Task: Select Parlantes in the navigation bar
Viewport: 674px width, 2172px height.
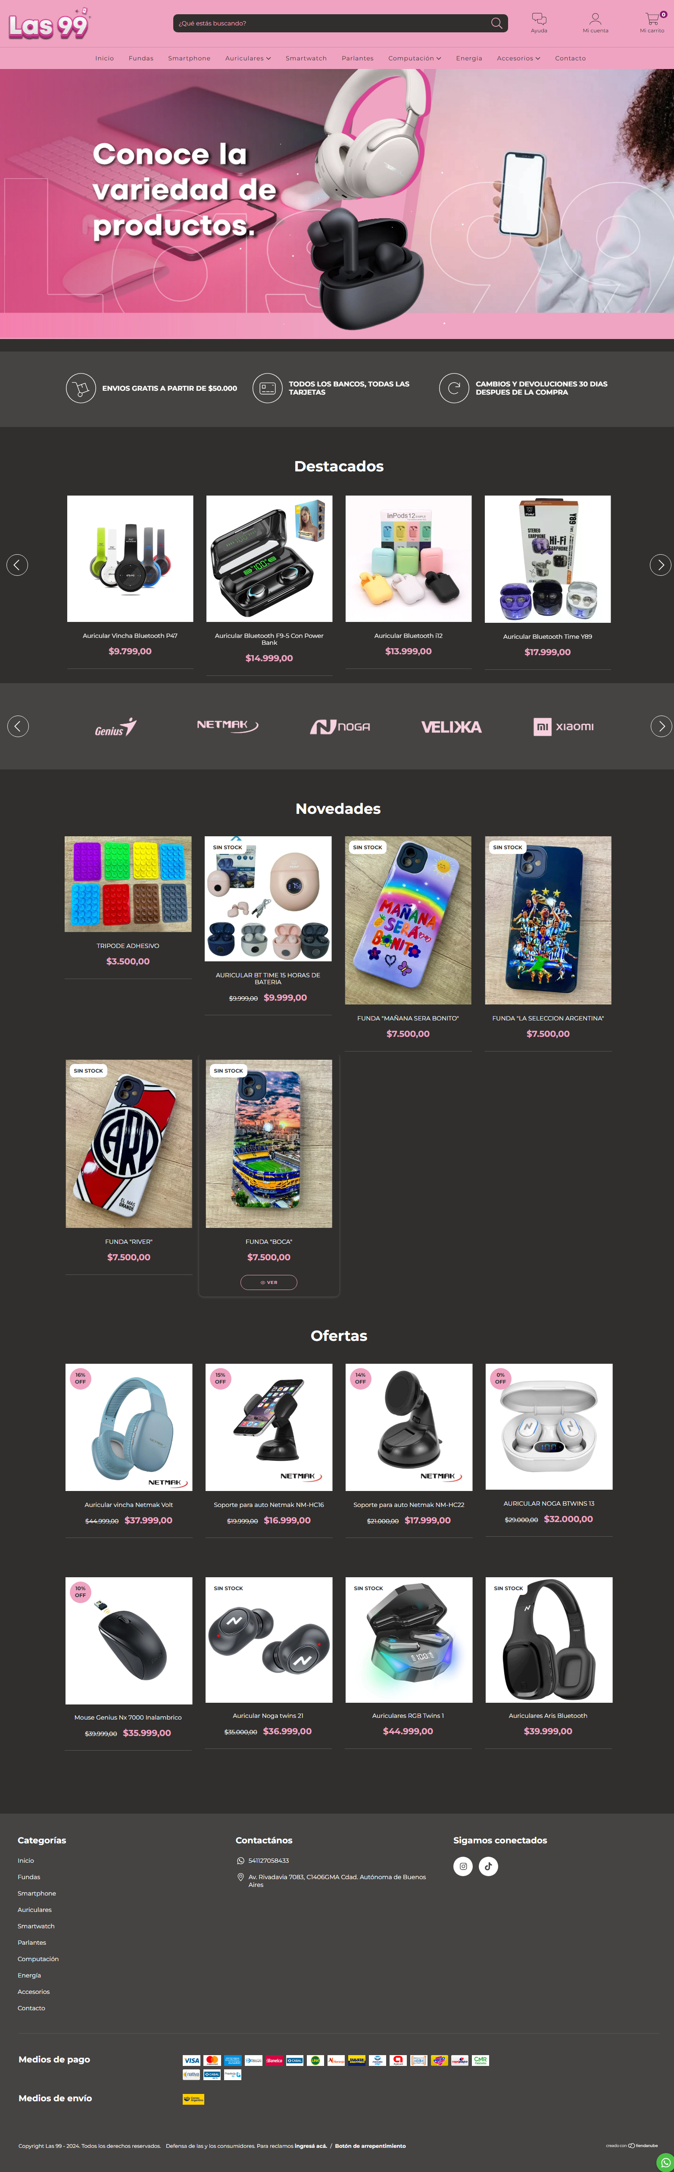Action: (x=357, y=58)
